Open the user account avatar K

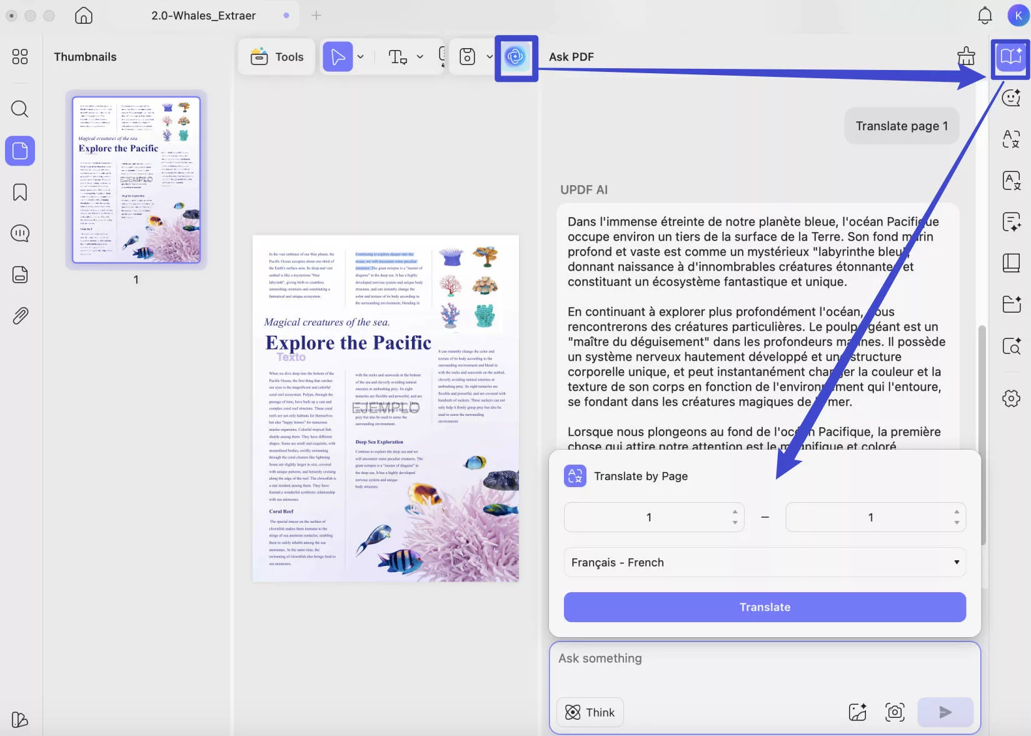[x=1018, y=16]
